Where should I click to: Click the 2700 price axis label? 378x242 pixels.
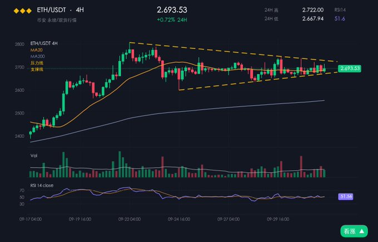click(20, 67)
